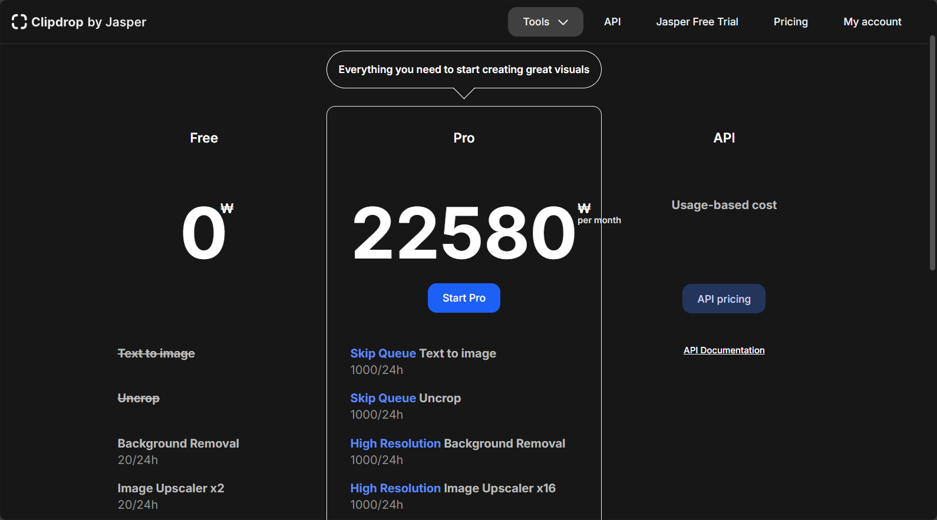Image resolution: width=937 pixels, height=520 pixels.
Task: Click the page's vertical scrollbar
Action: click(932, 153)
